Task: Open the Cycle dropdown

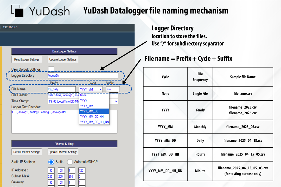Action: (91, 89)
